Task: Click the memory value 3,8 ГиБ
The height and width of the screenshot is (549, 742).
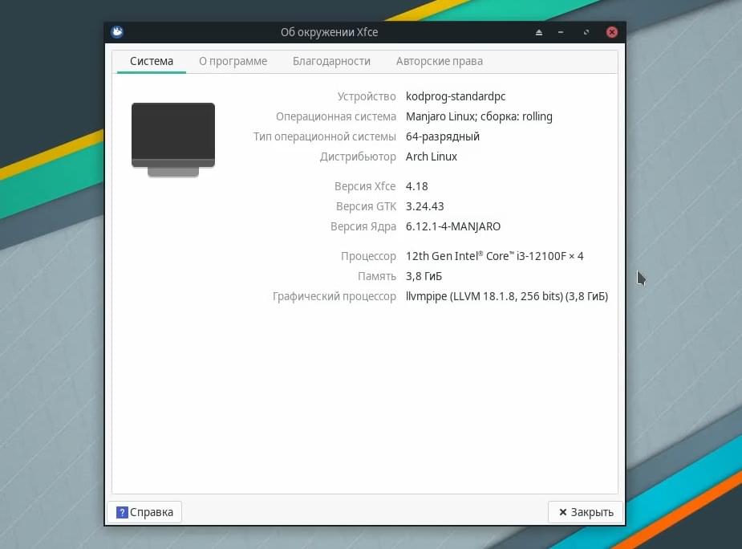Action: (424, 276)
